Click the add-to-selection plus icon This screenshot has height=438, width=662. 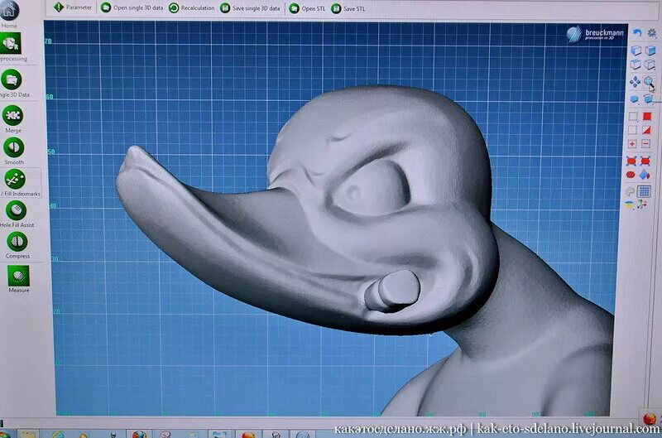point(632,144)
